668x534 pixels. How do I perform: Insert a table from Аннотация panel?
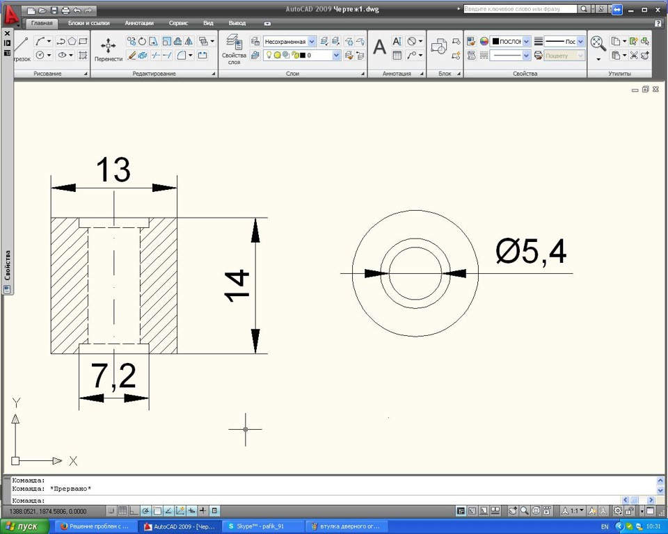point(397,55)
